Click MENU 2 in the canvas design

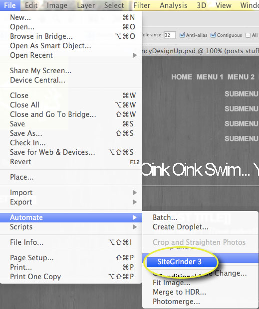pos(241,77)
